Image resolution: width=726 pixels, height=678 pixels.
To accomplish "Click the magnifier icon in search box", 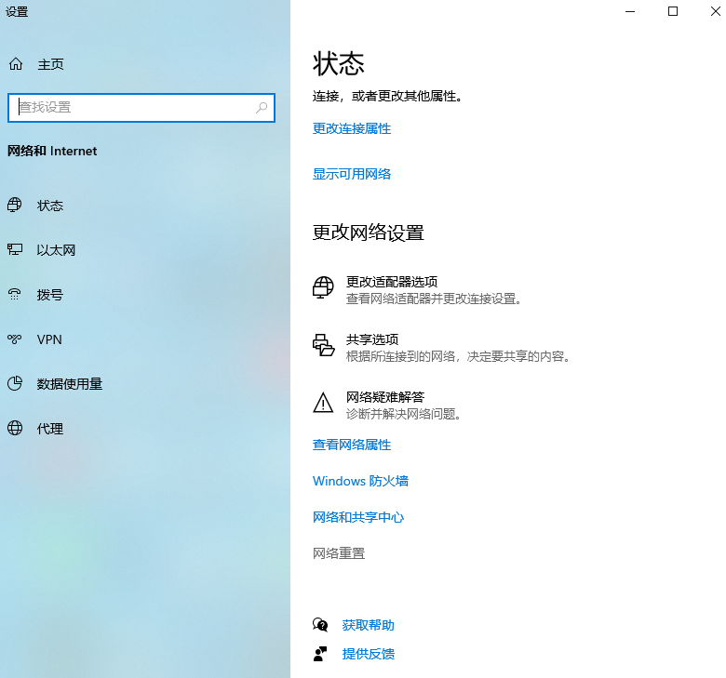I will pyautogui.click(x=262, y=108).
